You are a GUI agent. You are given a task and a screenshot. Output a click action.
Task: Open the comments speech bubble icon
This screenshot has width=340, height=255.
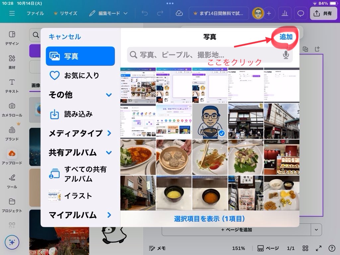click(x=301, y=13)
